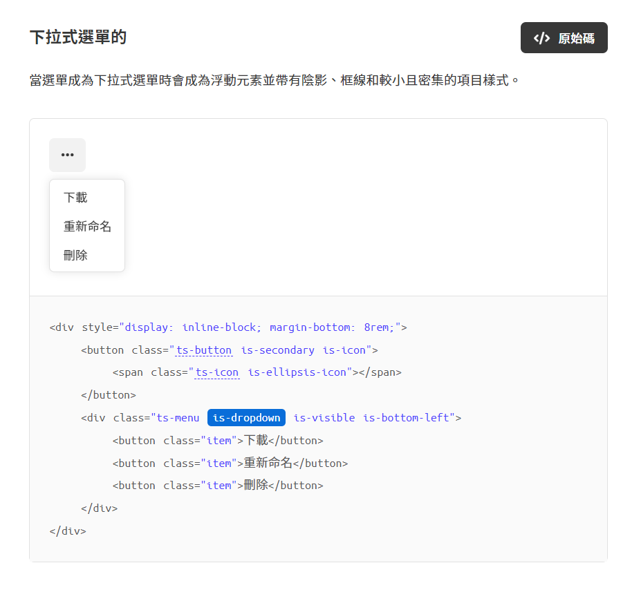641x592 pixels.
Task: Toggle the 原始碼 source code view
Action: pyautogui.click(x=564, y=37)
